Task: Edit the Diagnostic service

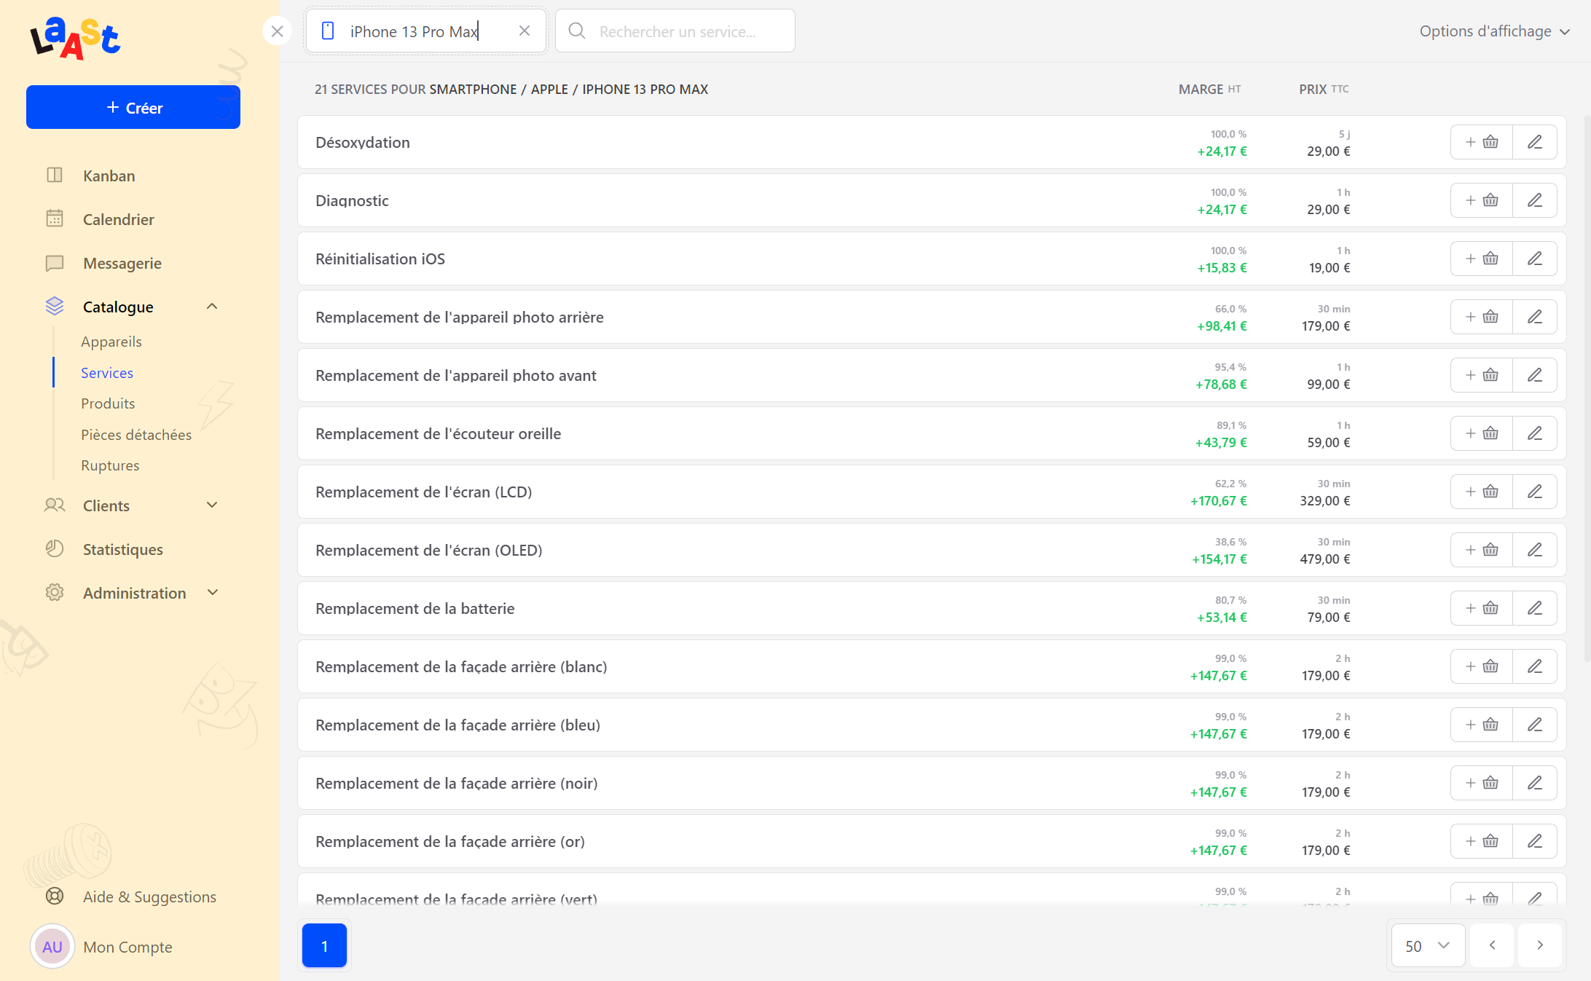Action: coord(1535,200)
